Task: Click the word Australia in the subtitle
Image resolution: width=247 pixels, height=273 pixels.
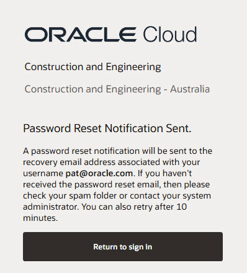Action: 190,89
